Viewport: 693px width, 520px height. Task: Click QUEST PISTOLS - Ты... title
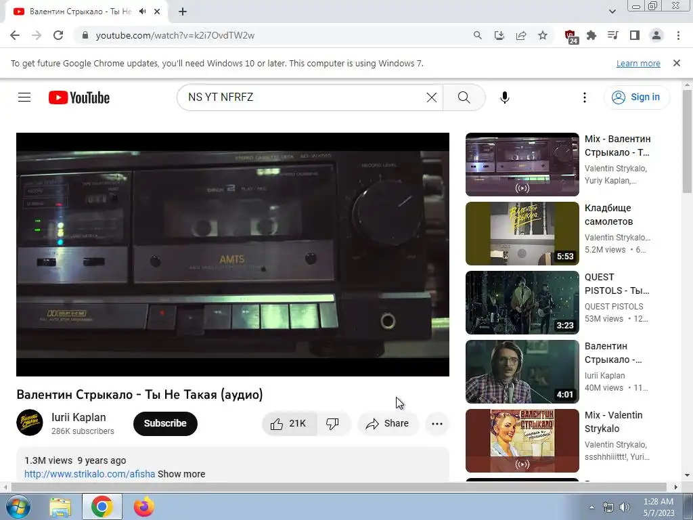[617, 284]
